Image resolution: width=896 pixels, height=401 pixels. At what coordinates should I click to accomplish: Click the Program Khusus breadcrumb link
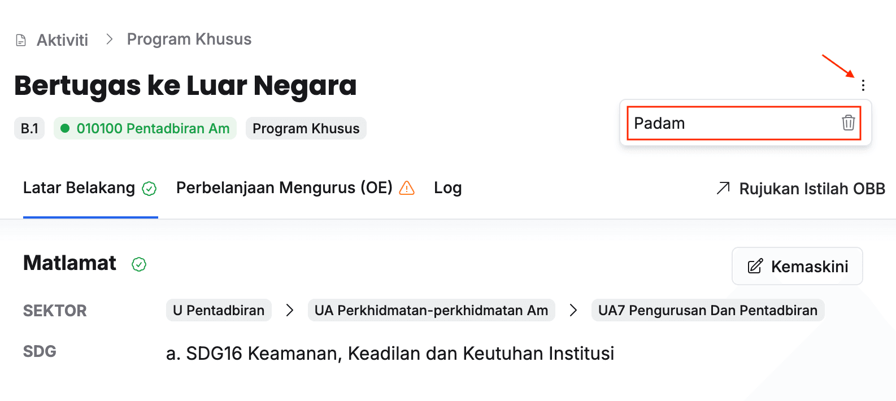[x=189, y=40]
